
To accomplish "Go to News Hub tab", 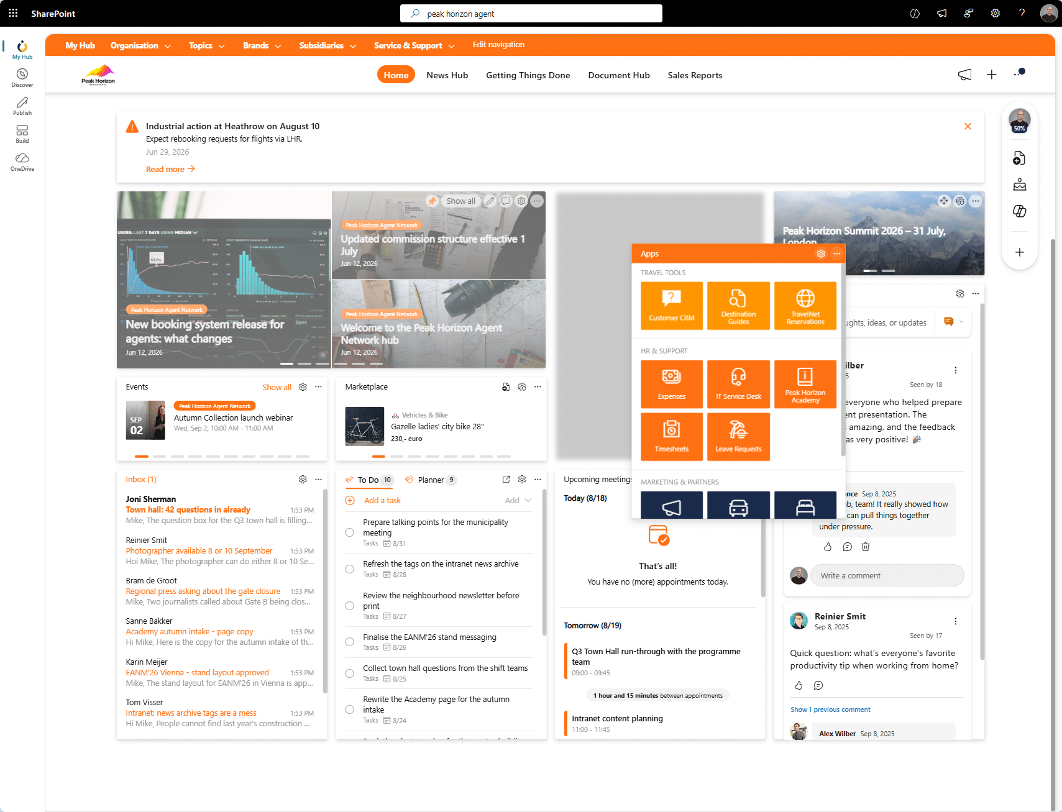I will coord(447,75).
